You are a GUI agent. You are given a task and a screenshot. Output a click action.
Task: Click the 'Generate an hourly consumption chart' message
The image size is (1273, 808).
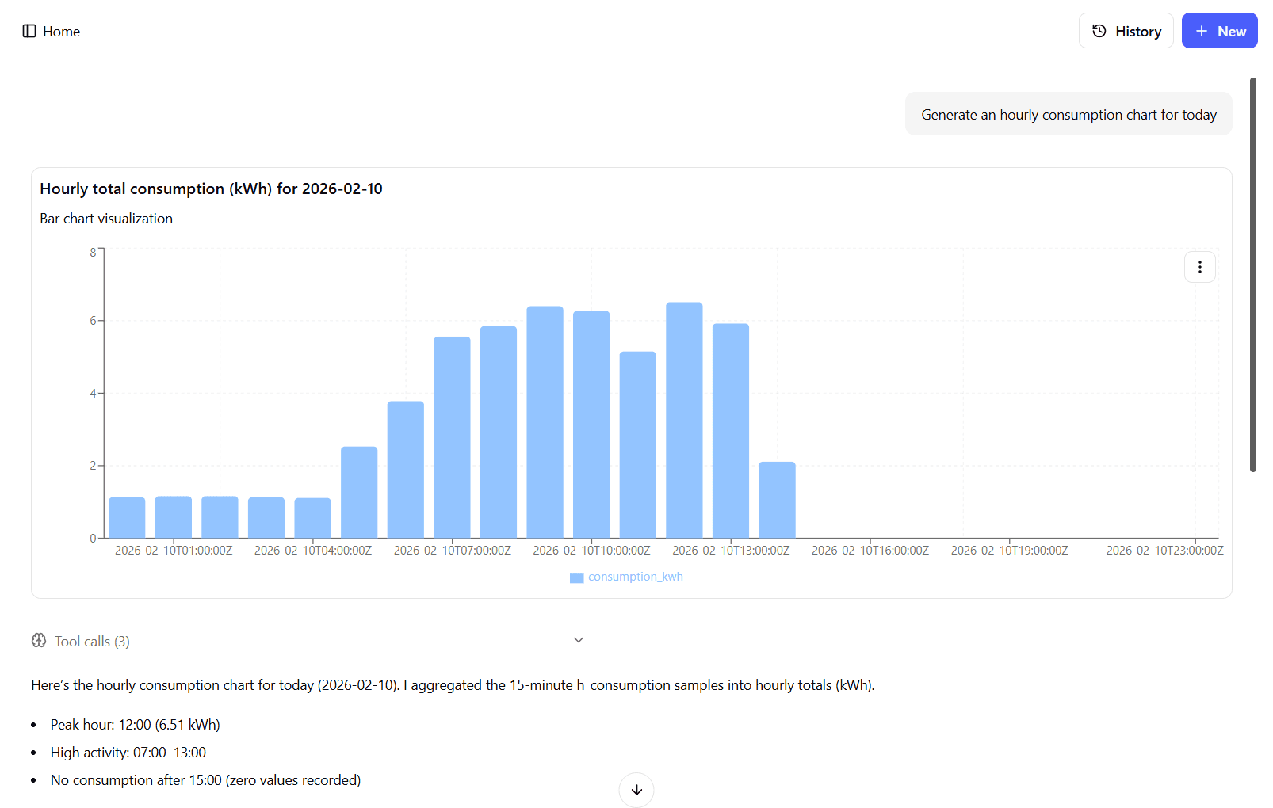tap(1068, 115)
